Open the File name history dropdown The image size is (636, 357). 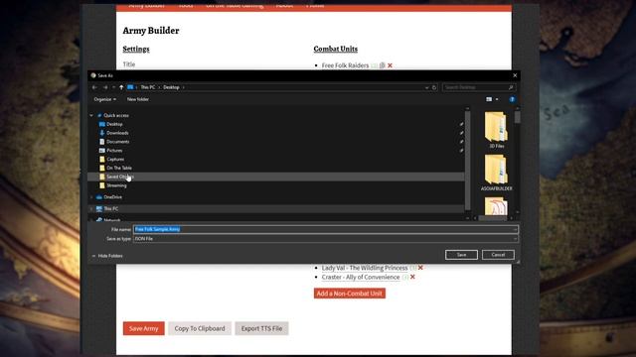515,229
